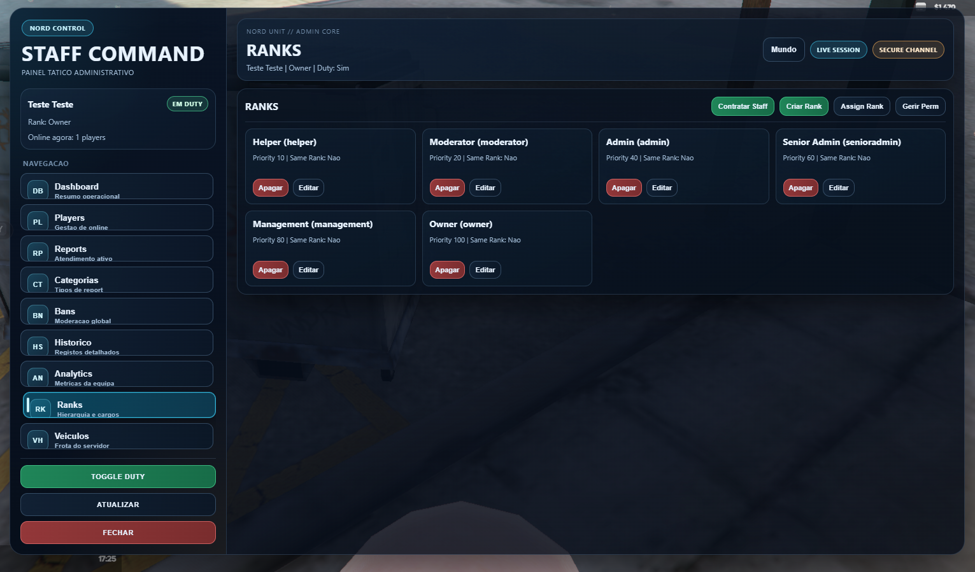This screenshot has height=572, width=975.
Task: Open Historico logs page
Action: pyautogui.click(x=117, y=342)
